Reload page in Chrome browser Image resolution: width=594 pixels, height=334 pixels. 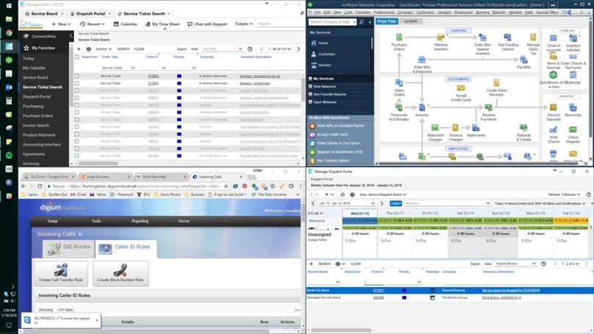[x=40, y=186]
